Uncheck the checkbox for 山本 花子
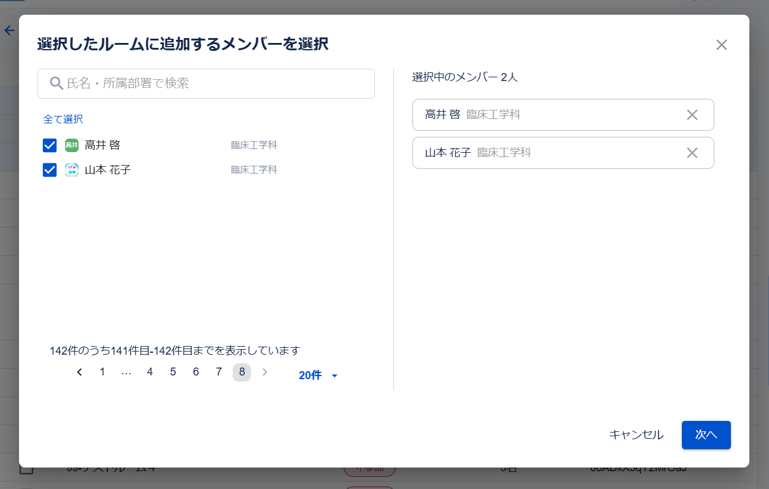Screen dimensions: 769x489 50,170
